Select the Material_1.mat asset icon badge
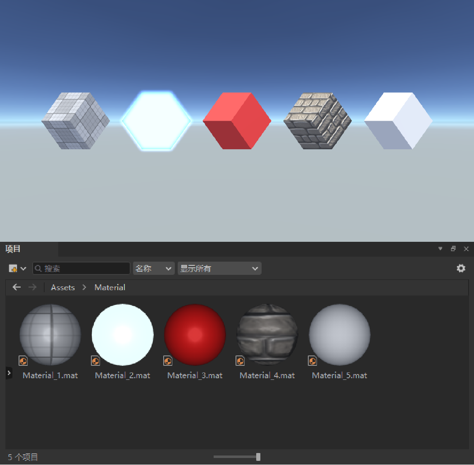474x465 pixels. 23,361
